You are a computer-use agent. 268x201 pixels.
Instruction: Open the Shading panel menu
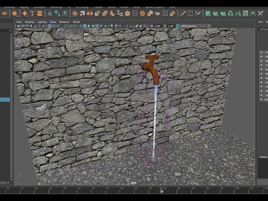tap(30, 22)
